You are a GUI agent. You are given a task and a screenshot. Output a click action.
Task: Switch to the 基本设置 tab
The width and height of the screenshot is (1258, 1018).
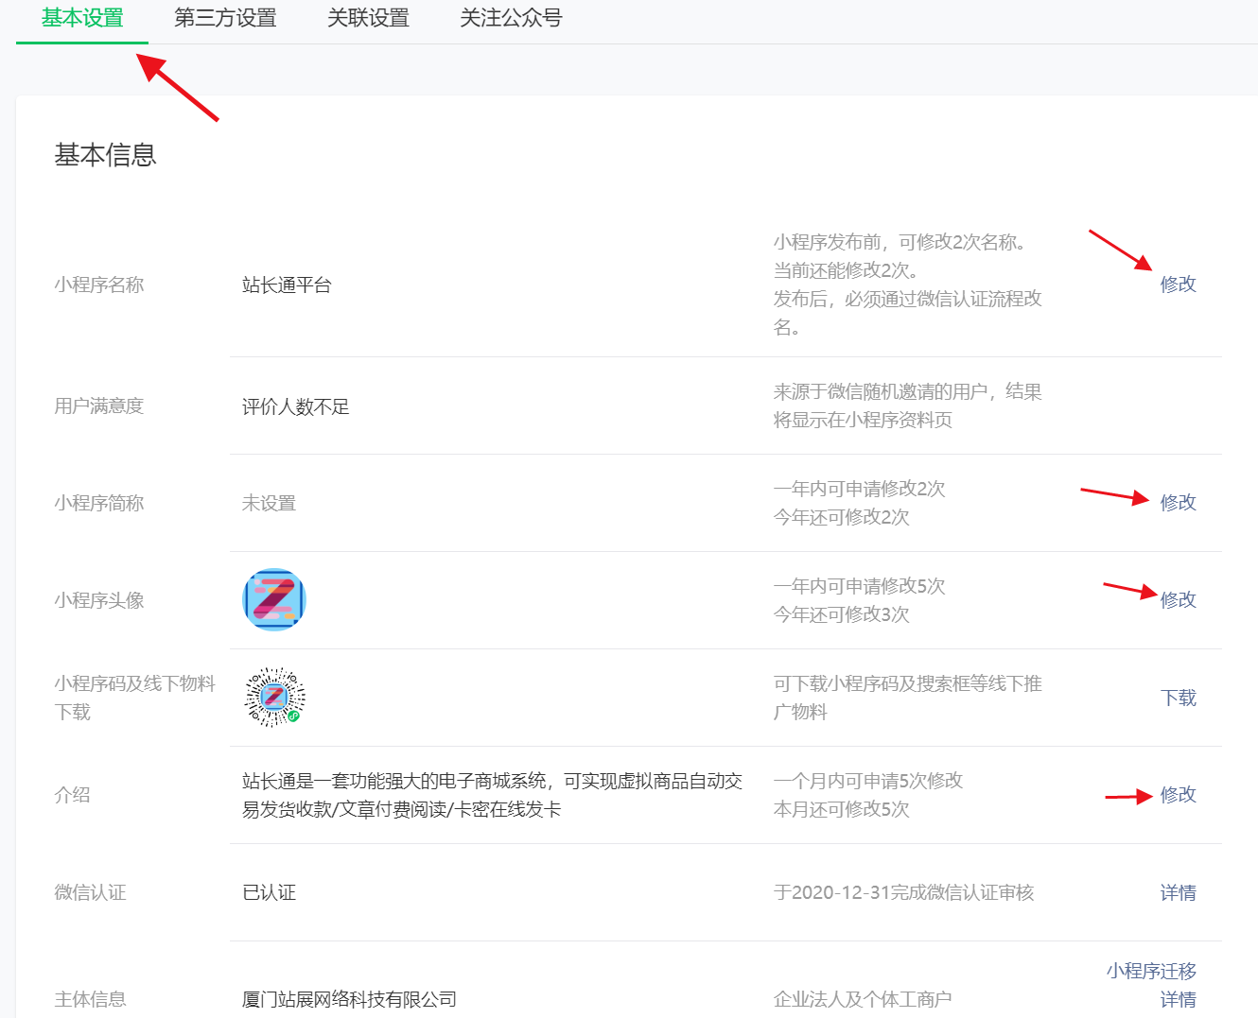(x=82, y=19)
